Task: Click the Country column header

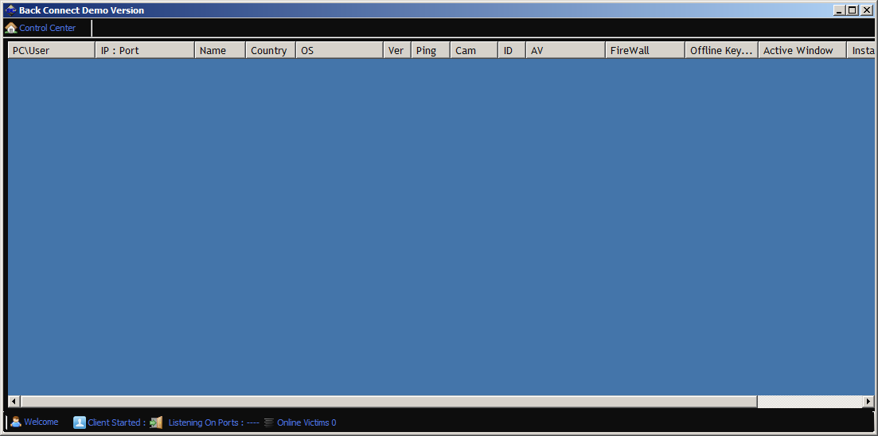Action: 270,50
